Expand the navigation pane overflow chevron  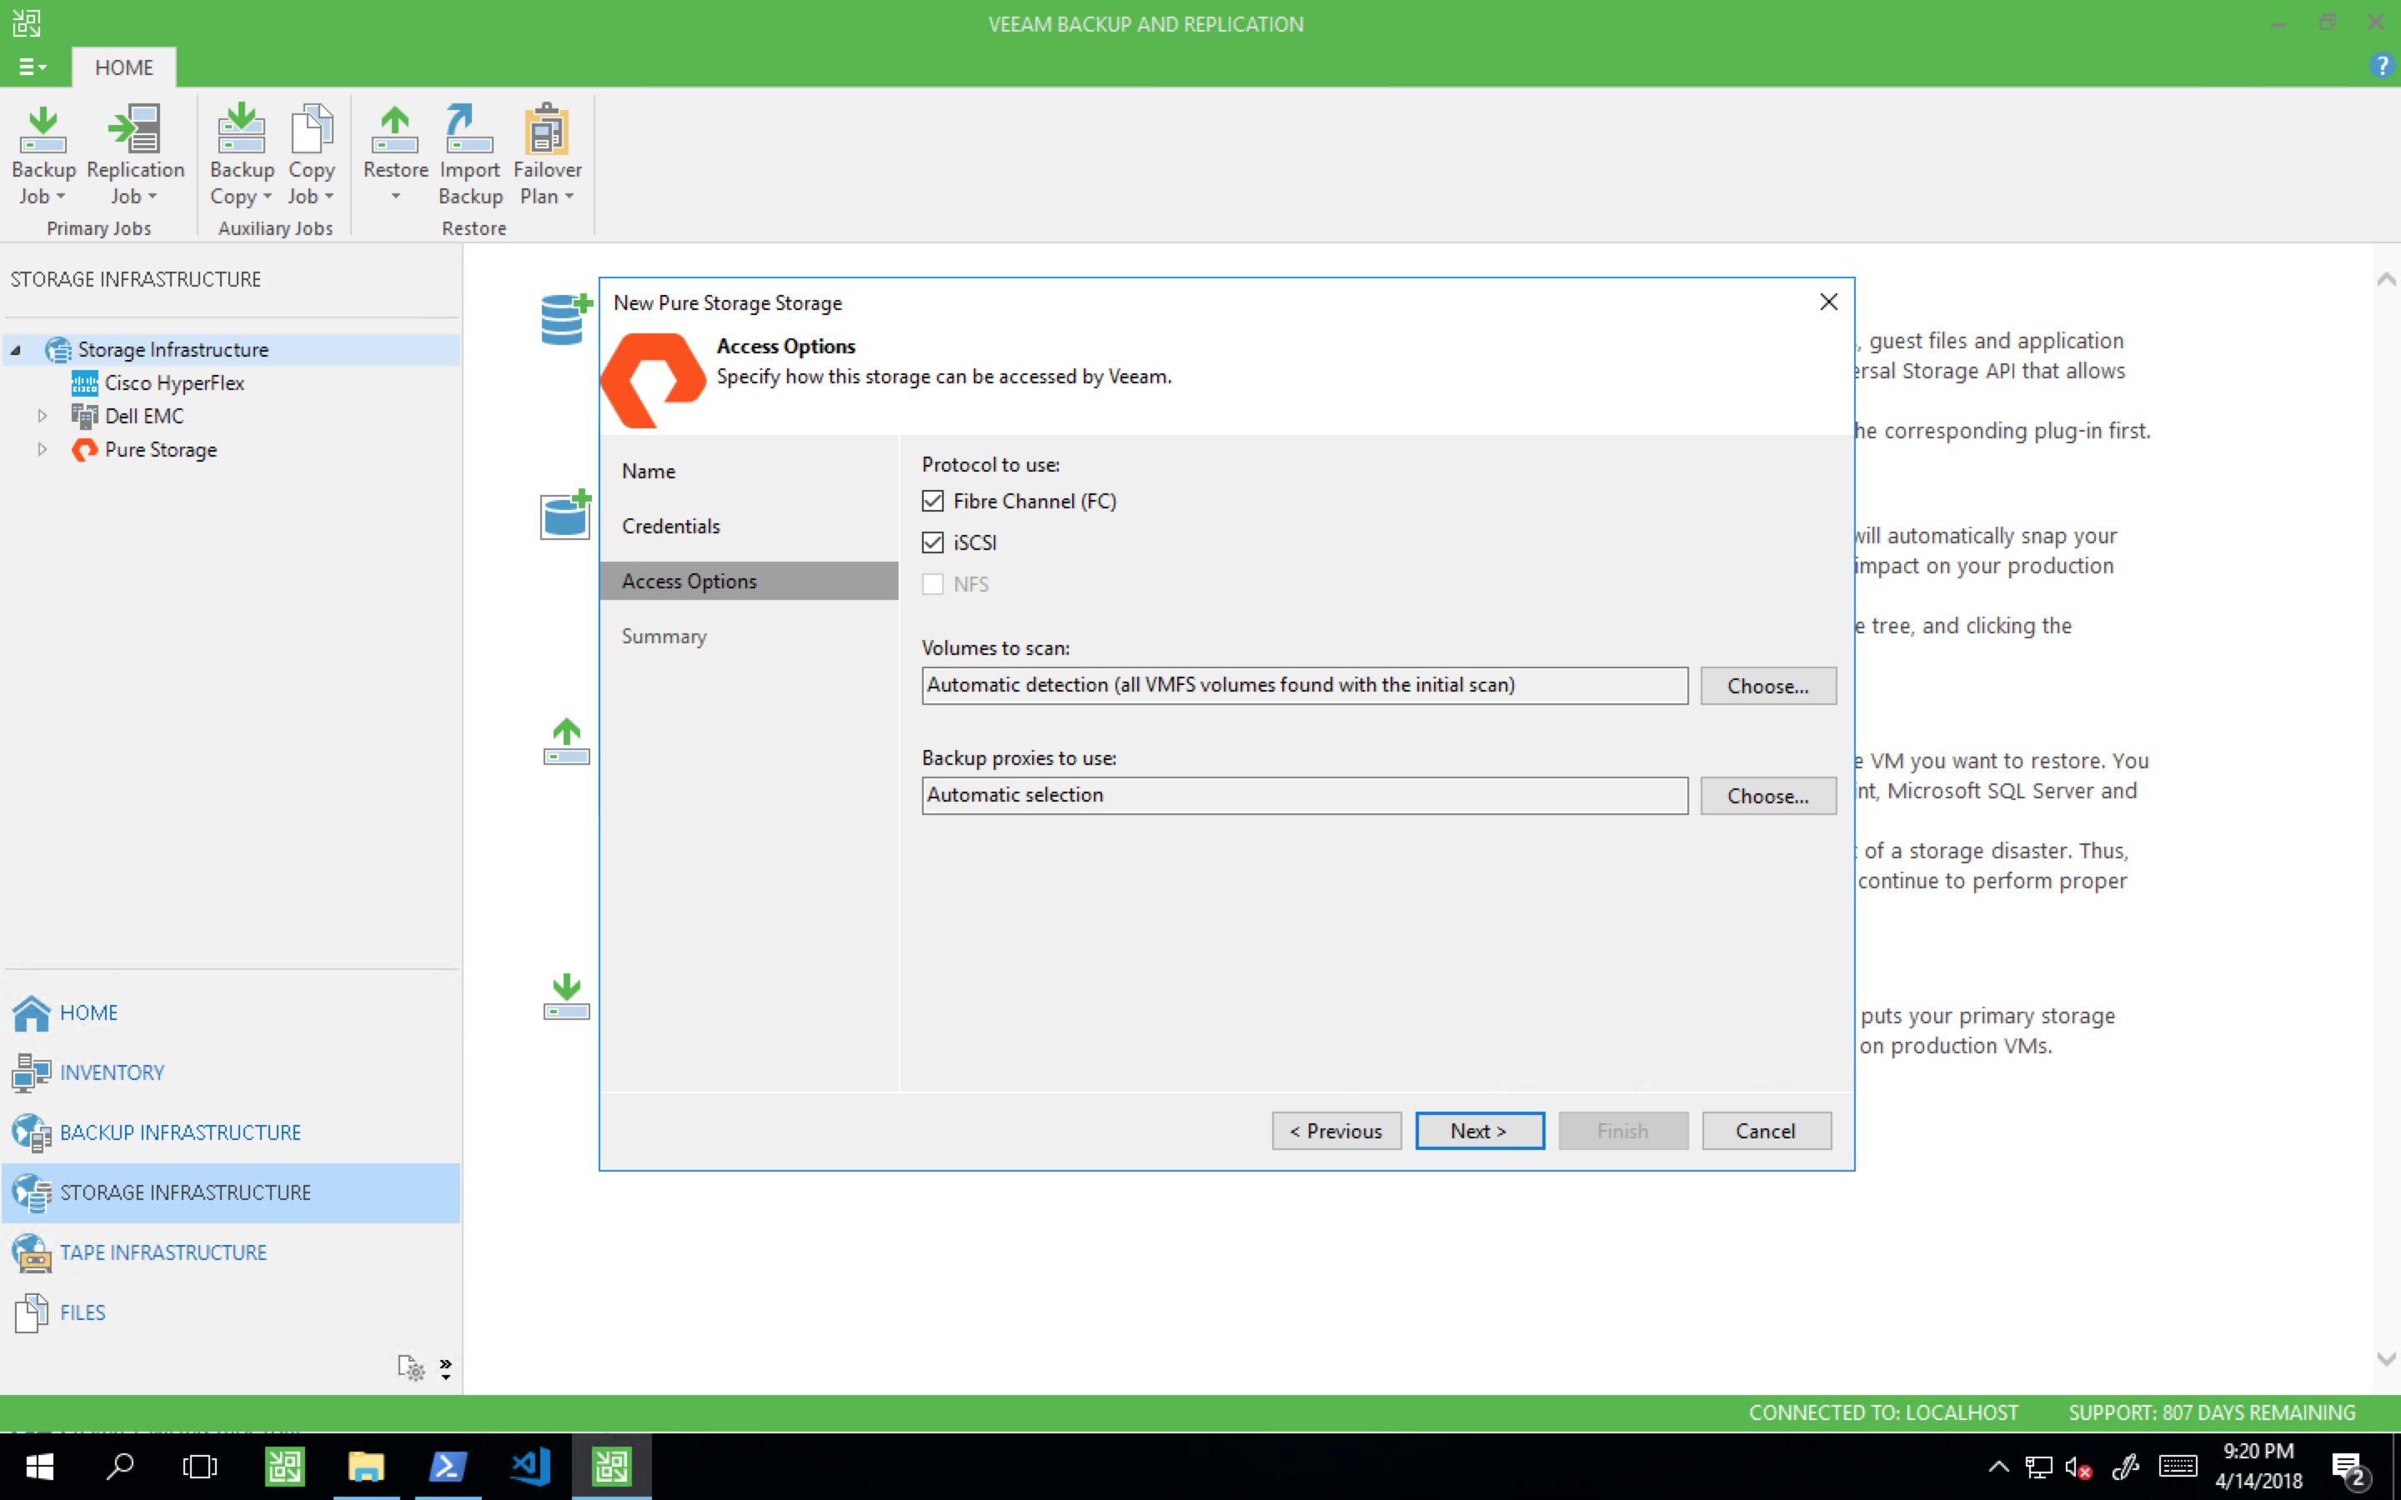click(445, 1369)
